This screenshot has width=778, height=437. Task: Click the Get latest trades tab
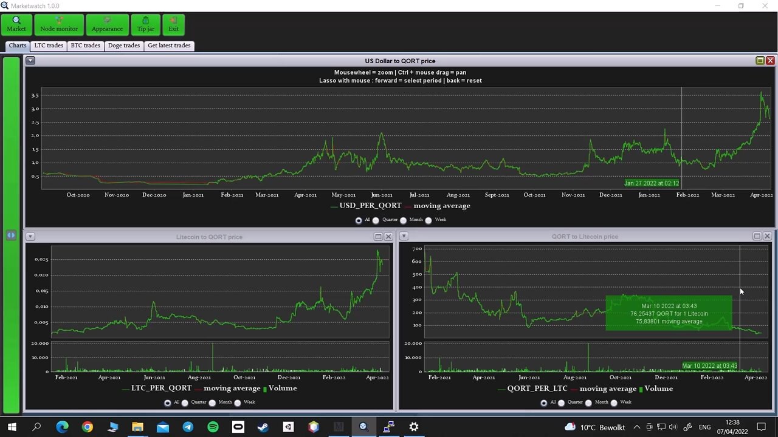pos(169,46)
